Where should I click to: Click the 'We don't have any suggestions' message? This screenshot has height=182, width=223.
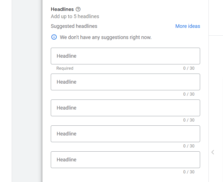[x=105, y=37]
